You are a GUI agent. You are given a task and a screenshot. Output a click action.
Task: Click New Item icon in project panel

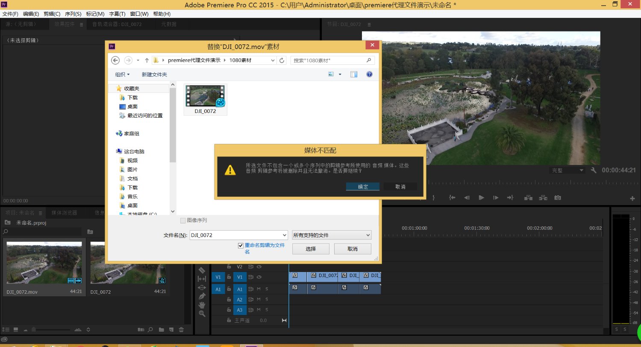click(x=171, y=330)
